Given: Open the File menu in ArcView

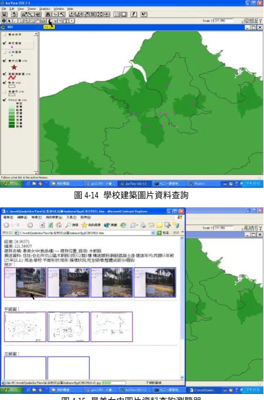Looking at the screenshot, I should [x=4, y=9].
